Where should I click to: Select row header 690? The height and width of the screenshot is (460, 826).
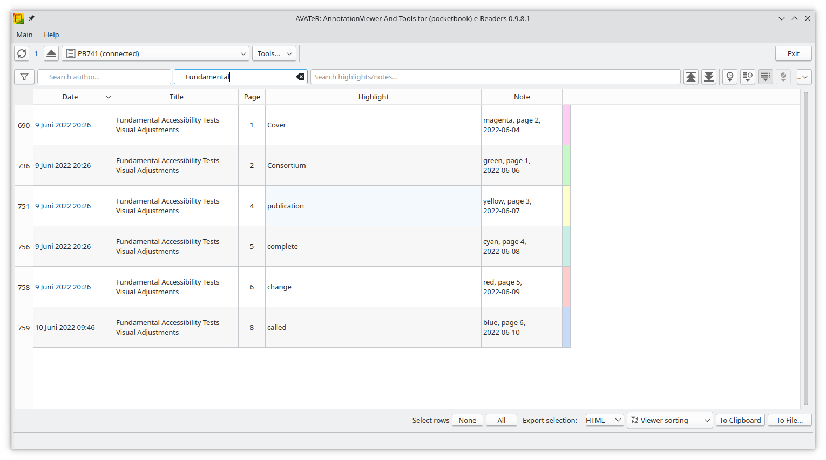click(x=24, y=125)
